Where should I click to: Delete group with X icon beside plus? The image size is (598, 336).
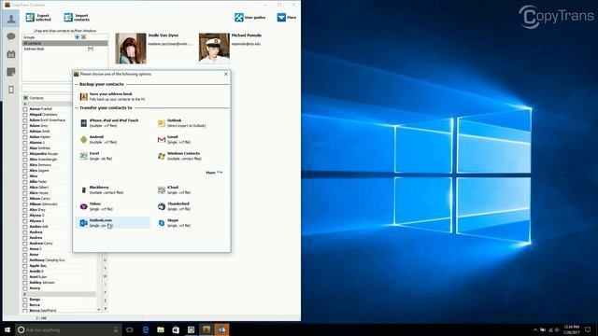pos(83,37)
